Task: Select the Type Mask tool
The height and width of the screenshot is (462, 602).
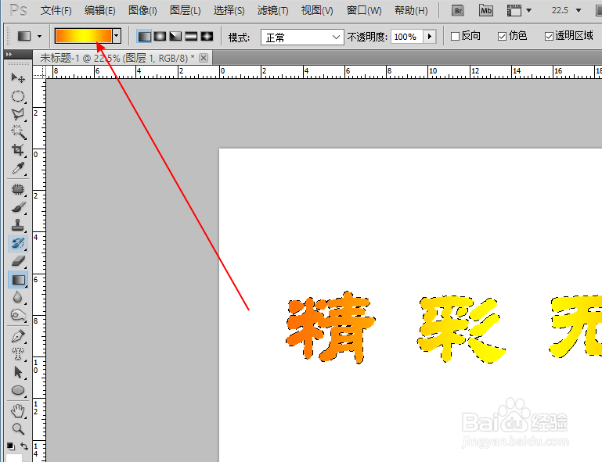Action: click(x=18, y=354)
